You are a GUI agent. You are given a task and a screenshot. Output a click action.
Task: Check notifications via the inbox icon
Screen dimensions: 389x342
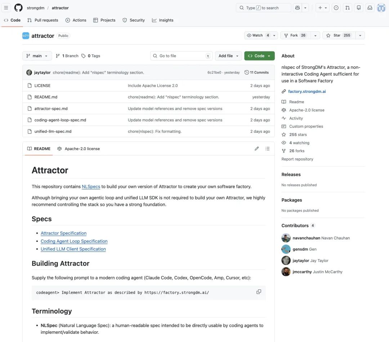[370, 8]
